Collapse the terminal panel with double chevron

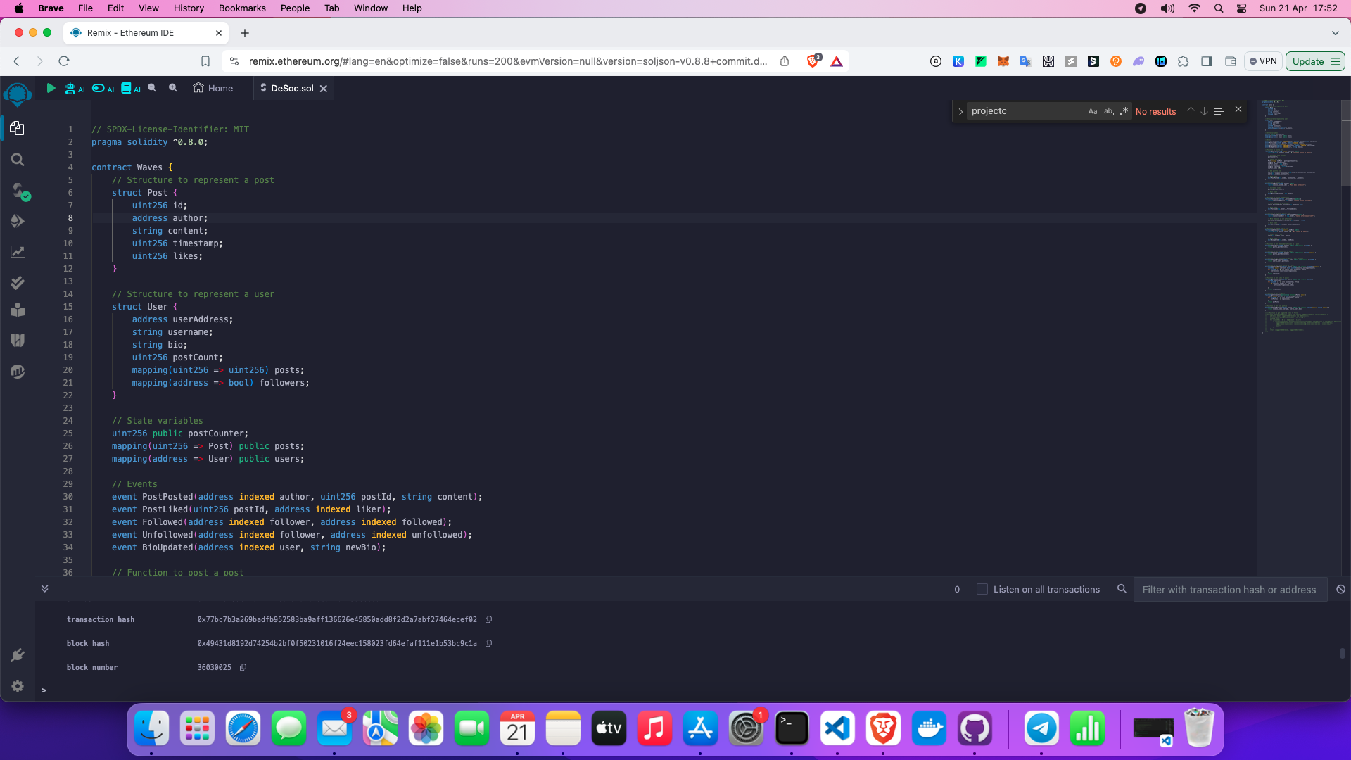[44, 589]
